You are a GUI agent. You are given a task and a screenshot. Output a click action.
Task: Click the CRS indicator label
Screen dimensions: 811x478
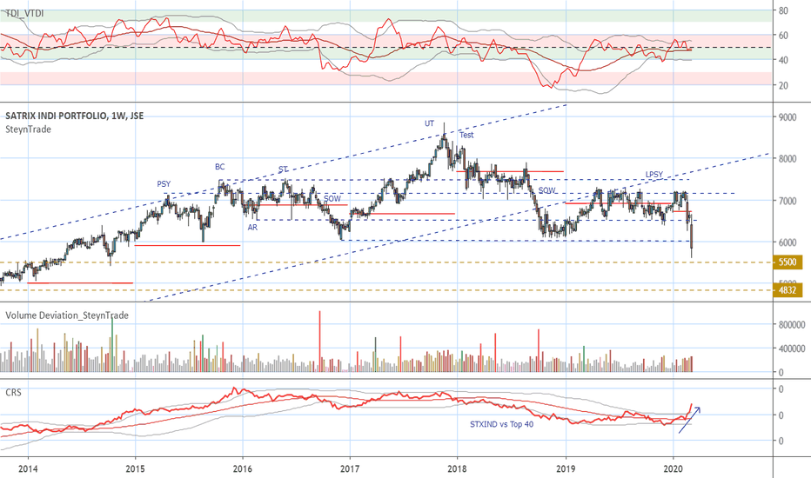click(x=13, y=393)
